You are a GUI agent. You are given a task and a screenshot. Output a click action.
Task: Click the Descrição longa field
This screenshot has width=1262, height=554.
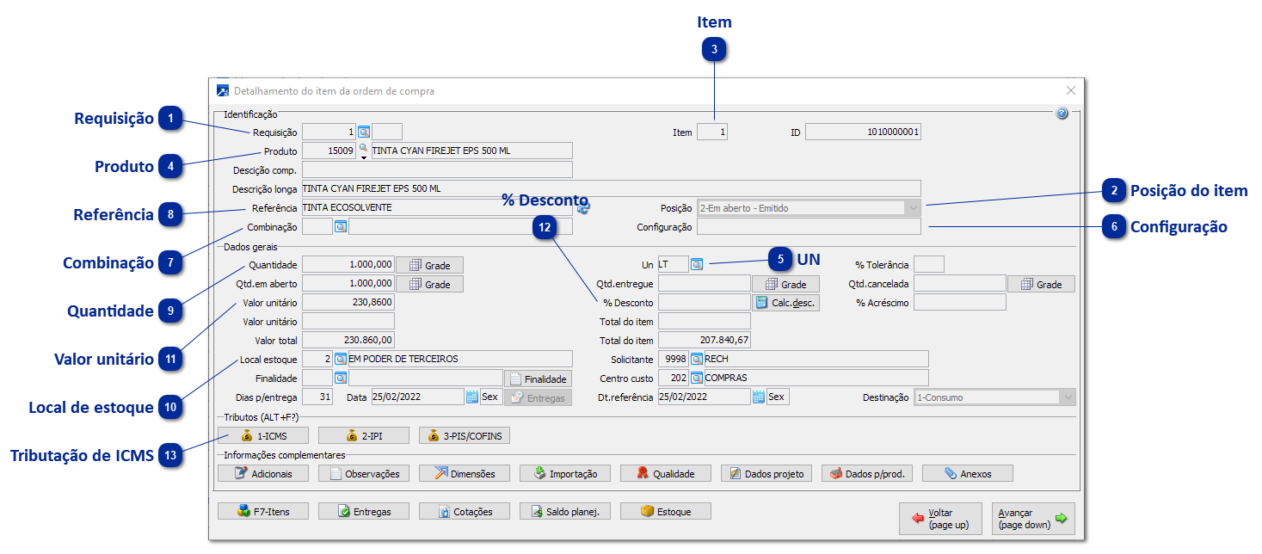click(612, 189)
